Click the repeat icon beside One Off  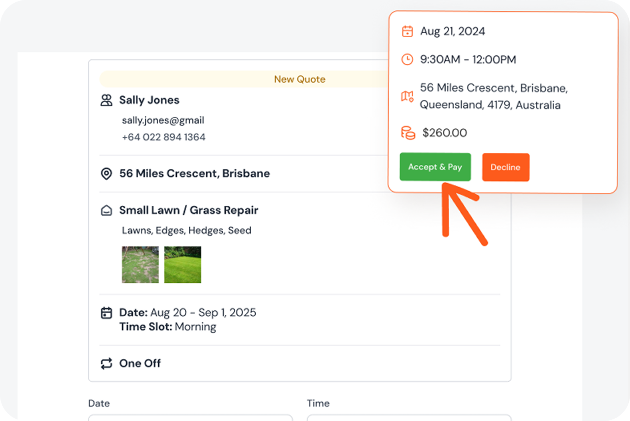coord(106,364)
